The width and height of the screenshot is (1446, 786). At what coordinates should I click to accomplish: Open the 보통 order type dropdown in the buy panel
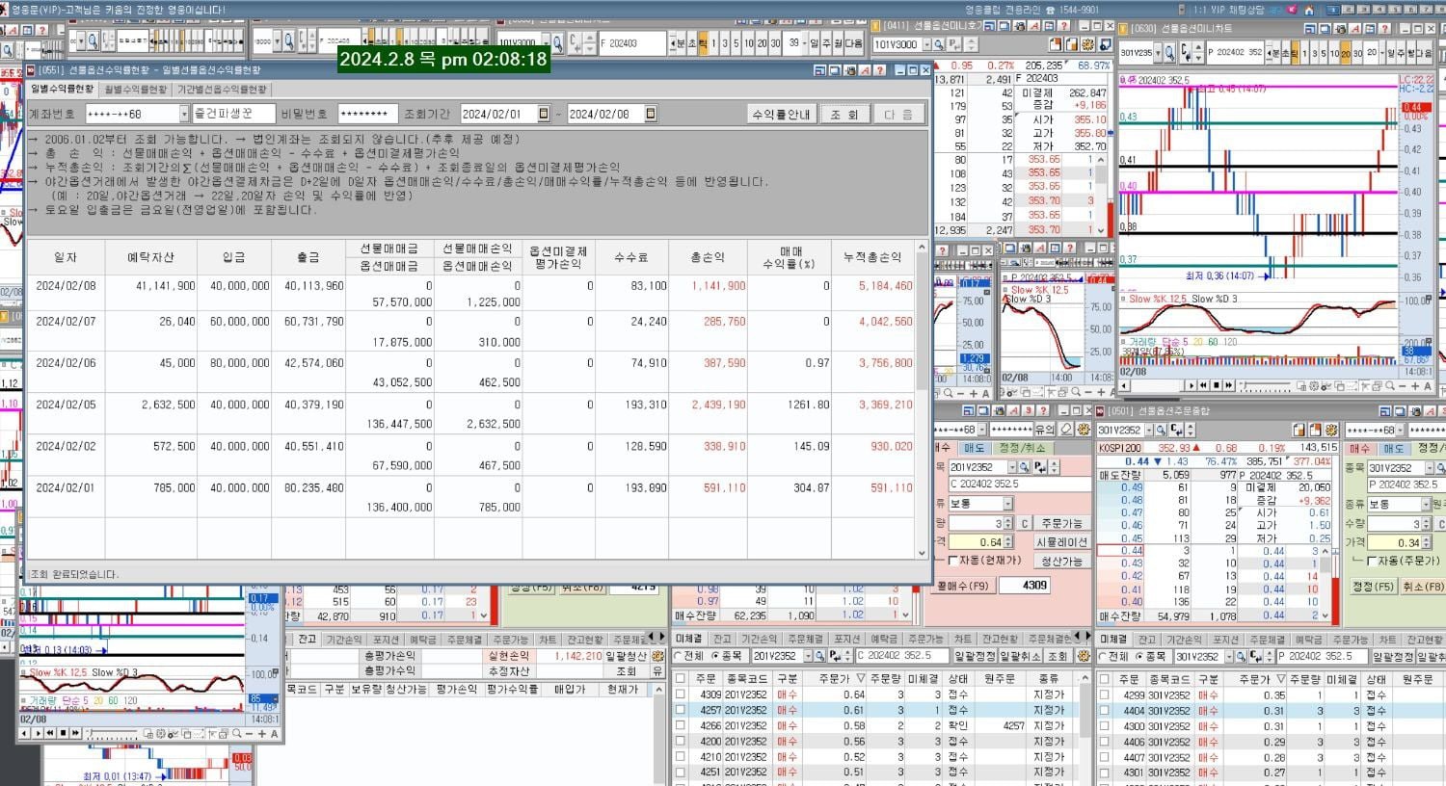pos(1007,504)
